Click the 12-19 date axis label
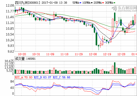137x96 pixels. click(107, 54)
